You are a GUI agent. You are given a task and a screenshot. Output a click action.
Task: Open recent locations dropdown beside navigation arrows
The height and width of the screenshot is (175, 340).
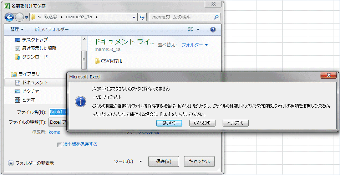pyautogui.click(x=26, y=17)
